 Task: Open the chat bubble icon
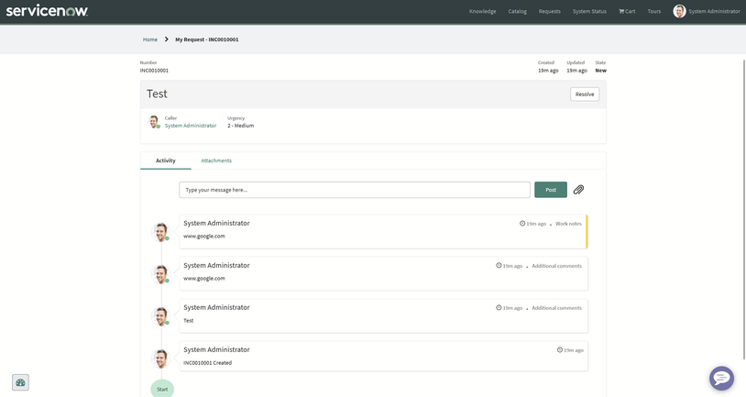coord(721,378)
